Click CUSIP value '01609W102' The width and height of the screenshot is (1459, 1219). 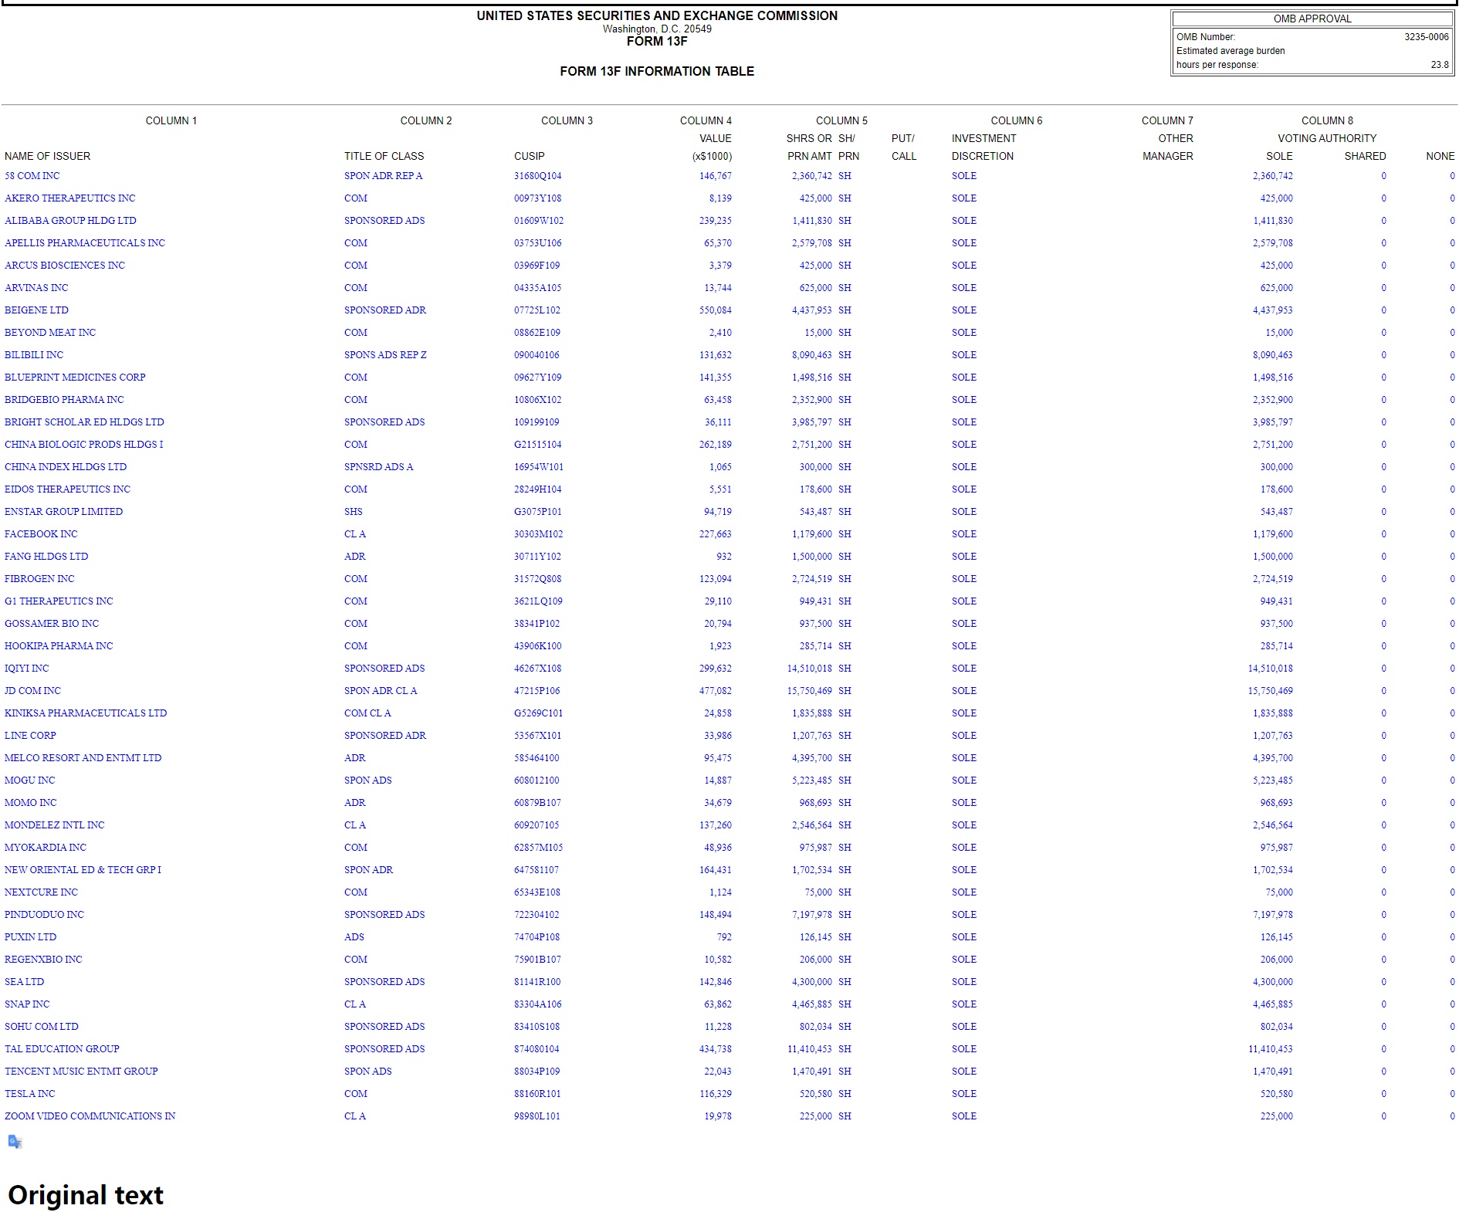click(539, 221)
